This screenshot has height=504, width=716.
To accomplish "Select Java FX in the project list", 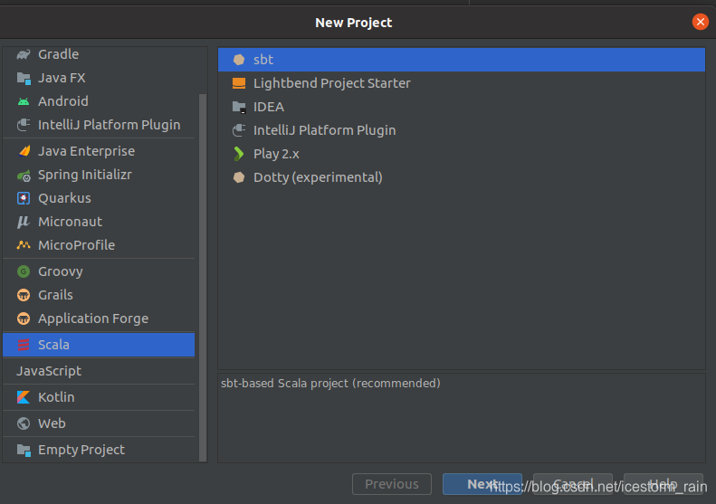I will pos(99,78).
